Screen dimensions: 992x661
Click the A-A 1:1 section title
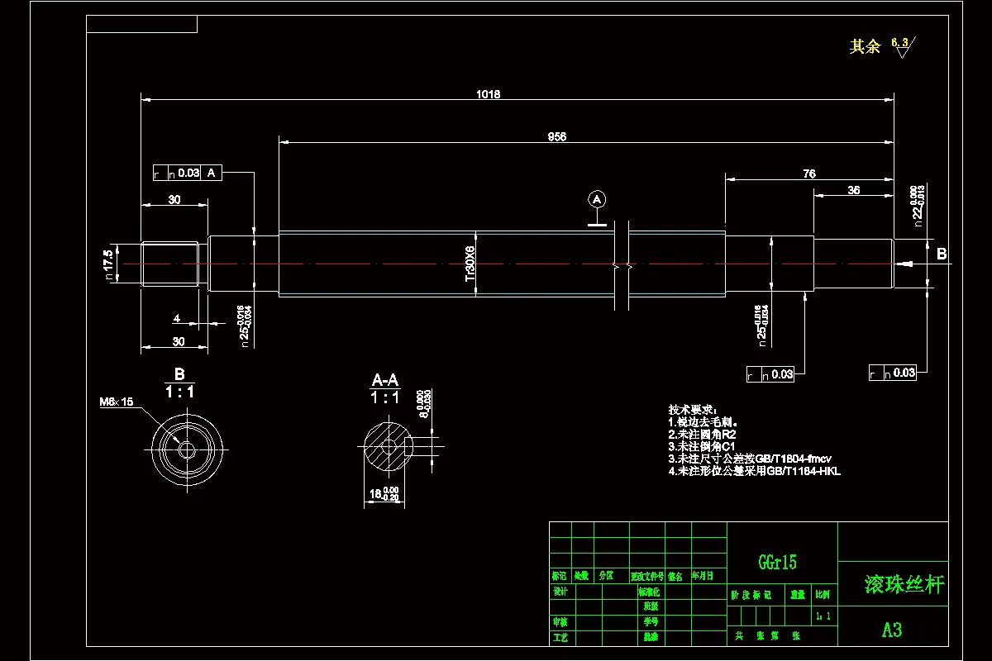[385, 388]
